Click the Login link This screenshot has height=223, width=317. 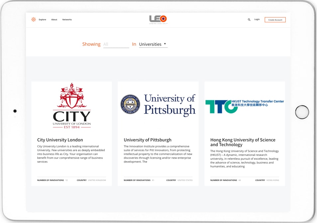point(257,19)
